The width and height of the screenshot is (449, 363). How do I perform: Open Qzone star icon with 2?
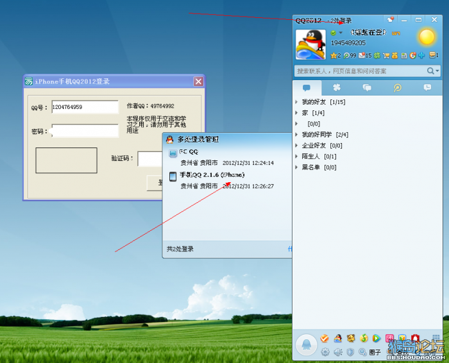[x=335, y=56]
